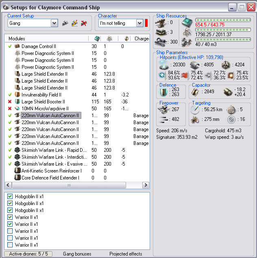This screenshot has height=258, width=257.
Task: Click the horizontal scrollbar left arrow
Action: (8, 185)
